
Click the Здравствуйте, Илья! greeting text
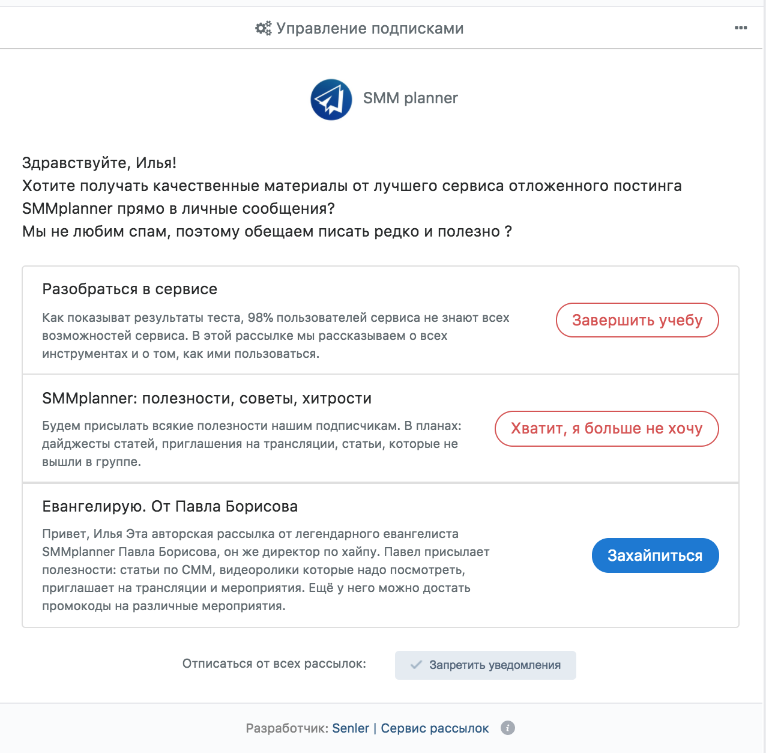point(99,163)
